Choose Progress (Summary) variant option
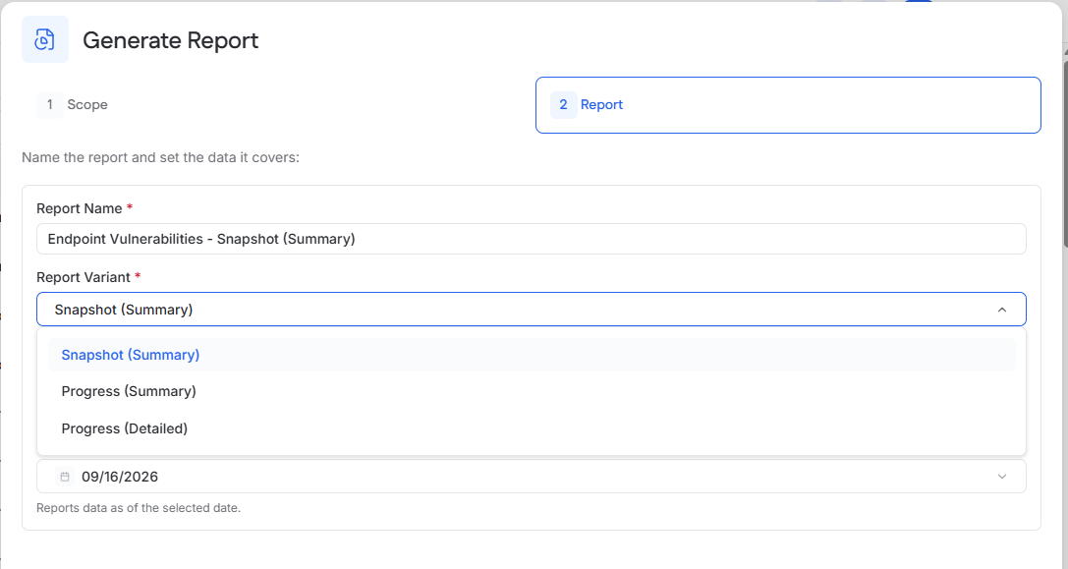This screenshot has height=569, width=1068. [x=532, y=391]
